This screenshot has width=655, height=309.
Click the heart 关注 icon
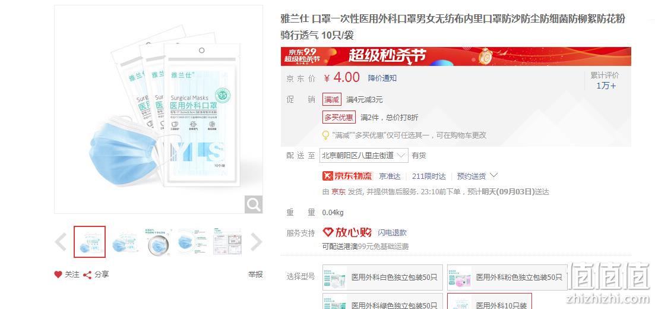tap(58, 275)
